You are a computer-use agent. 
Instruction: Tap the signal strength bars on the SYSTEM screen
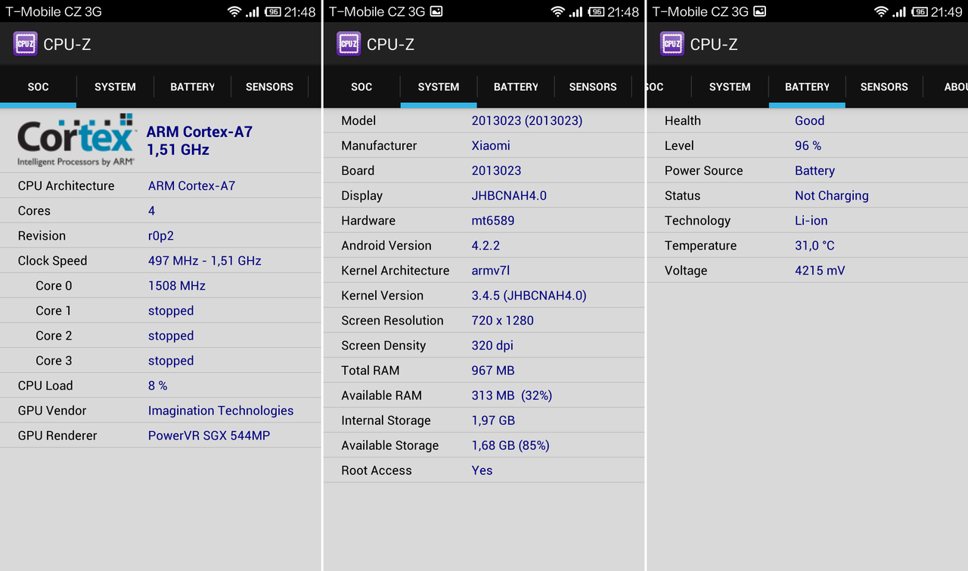coord(576,11)
